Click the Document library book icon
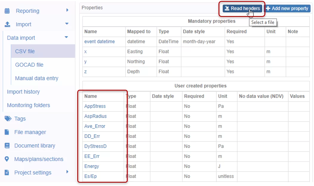314x186 pixels. point(7,146)
